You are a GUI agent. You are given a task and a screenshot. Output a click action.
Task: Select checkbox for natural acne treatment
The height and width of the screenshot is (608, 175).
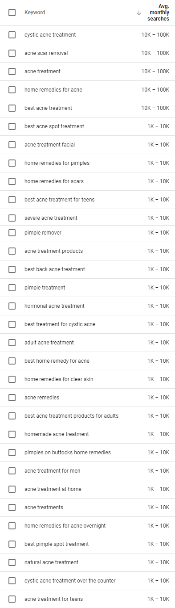pos(12,562)
